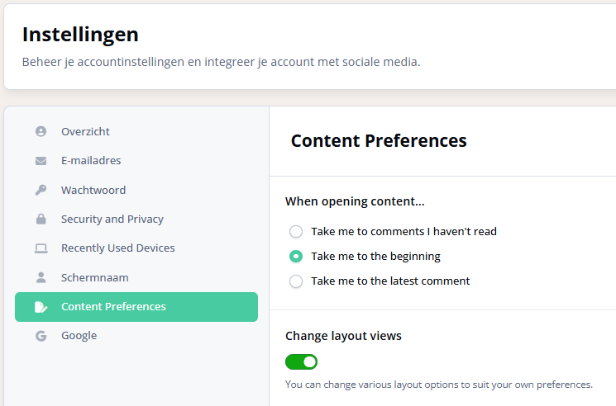Screen dimensions: 616x406
Task: Go to the Wachtwoord settings page
Action: (93, 190)
